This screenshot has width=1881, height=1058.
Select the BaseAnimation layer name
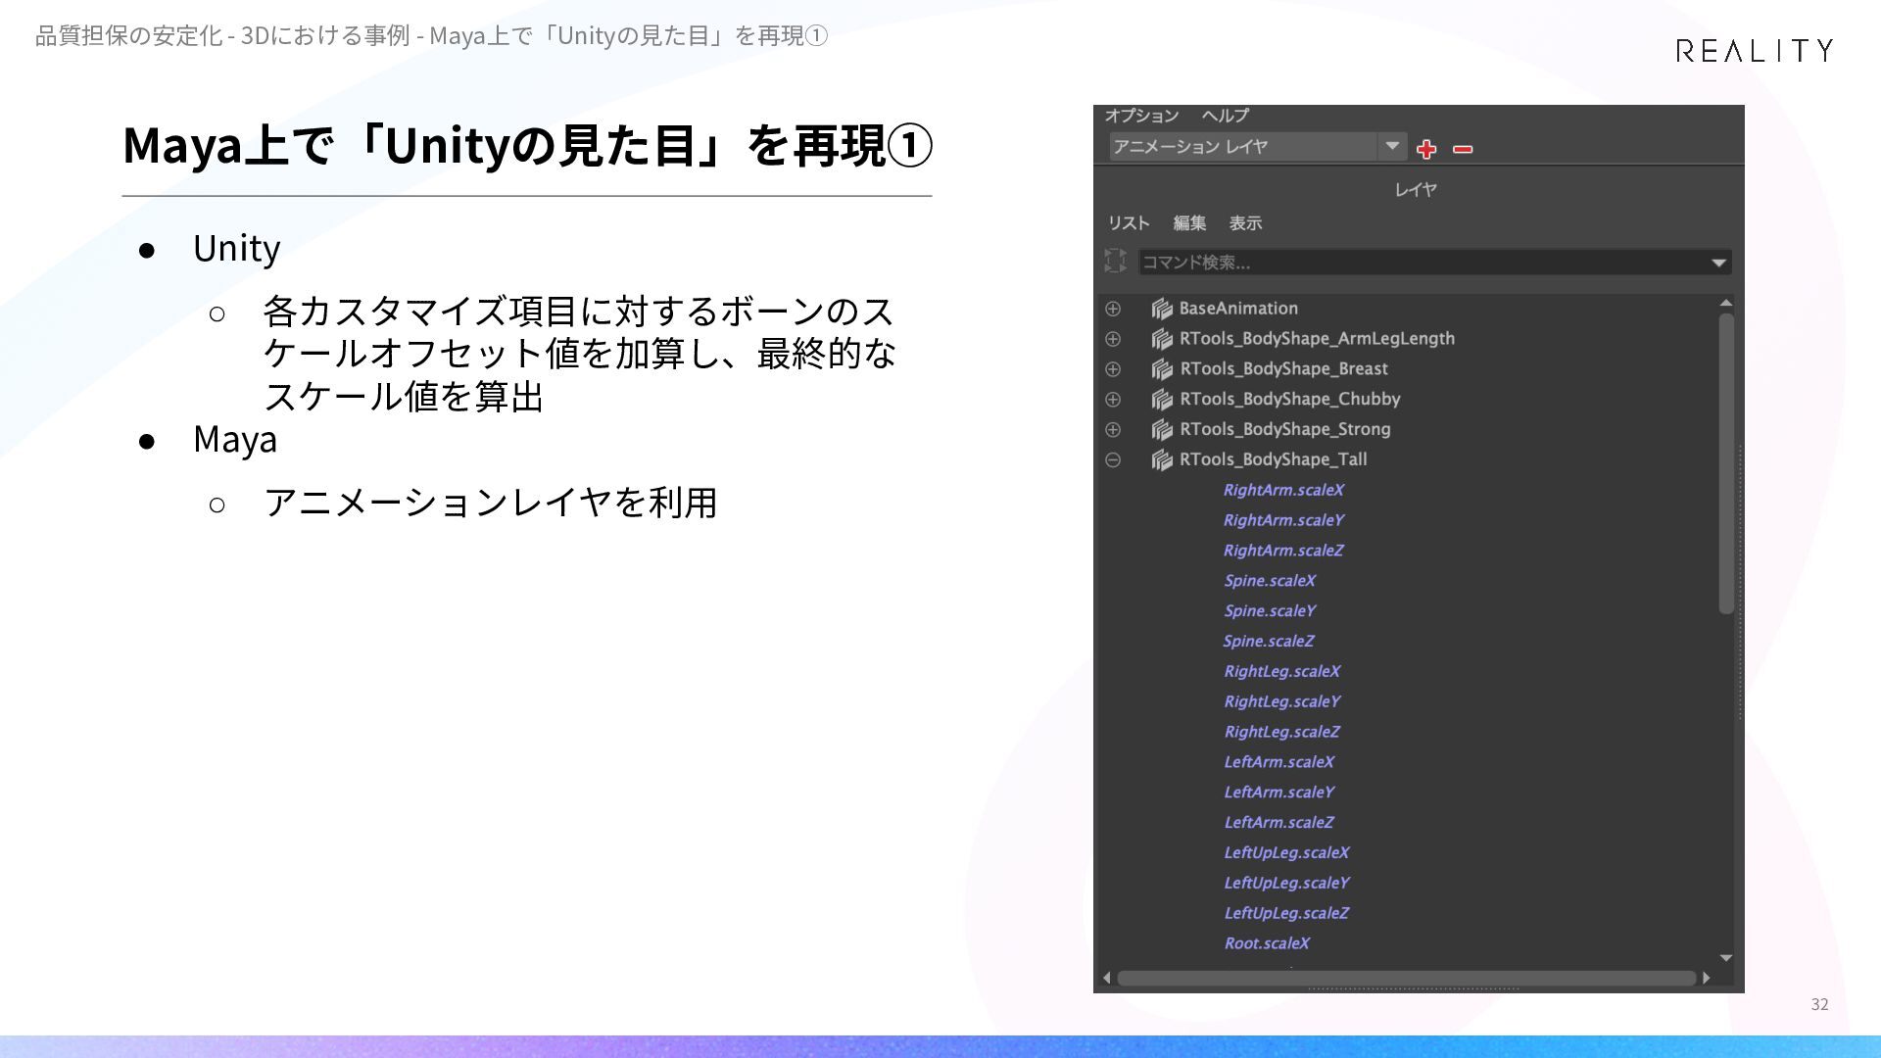pyautogui.click(x=1238, y=309)
